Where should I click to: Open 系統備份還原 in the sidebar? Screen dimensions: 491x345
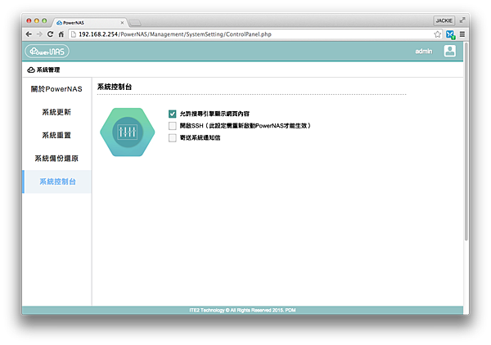(x=56, y=159)
